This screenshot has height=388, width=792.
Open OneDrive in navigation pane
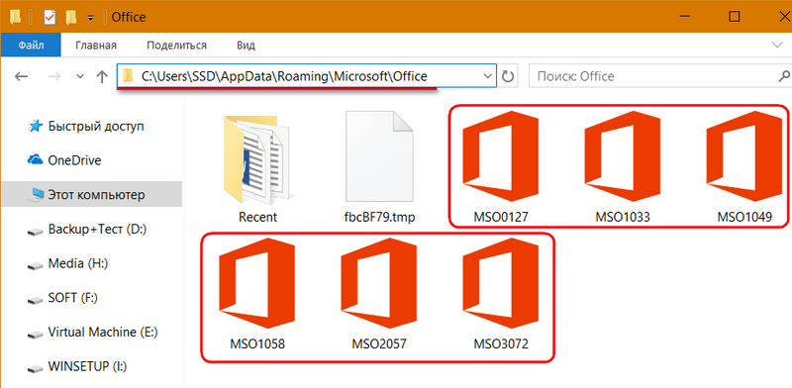pos(64,160)
